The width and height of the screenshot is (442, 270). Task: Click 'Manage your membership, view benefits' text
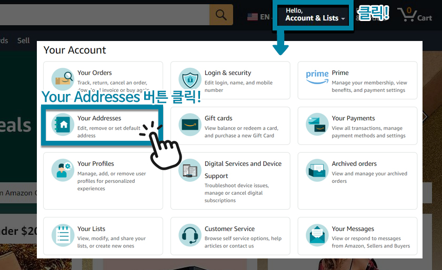(369, 86)
